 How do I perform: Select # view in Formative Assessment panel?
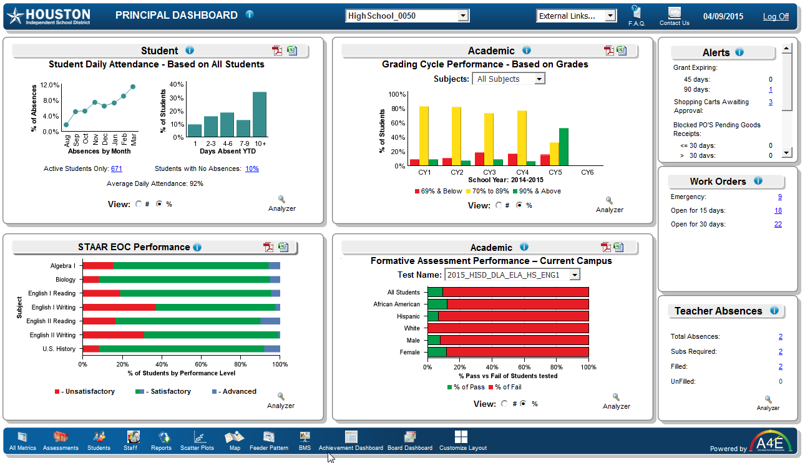click(504, 404)
